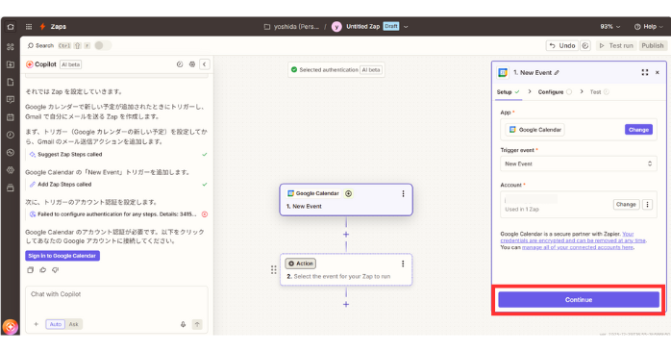
Task: Click the Selected authentication status chip
Action: pyautogui.click(x=336, y=70)
